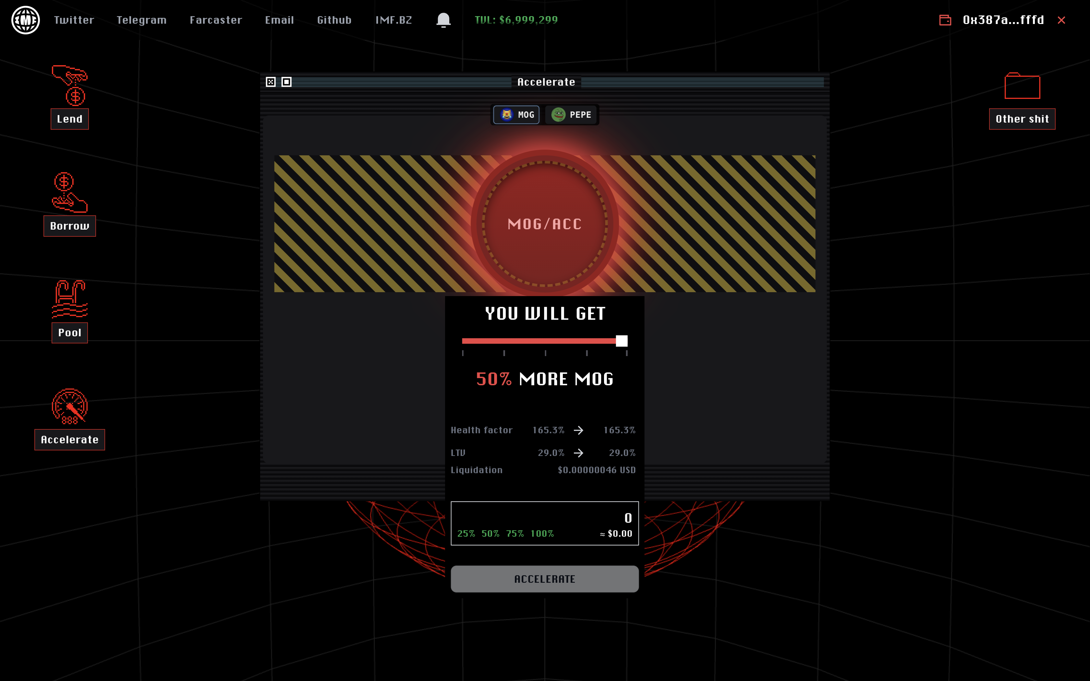Click the 50% MORE MOG text
Viewport: 1090px width, 681px height.
click(545, 379)
